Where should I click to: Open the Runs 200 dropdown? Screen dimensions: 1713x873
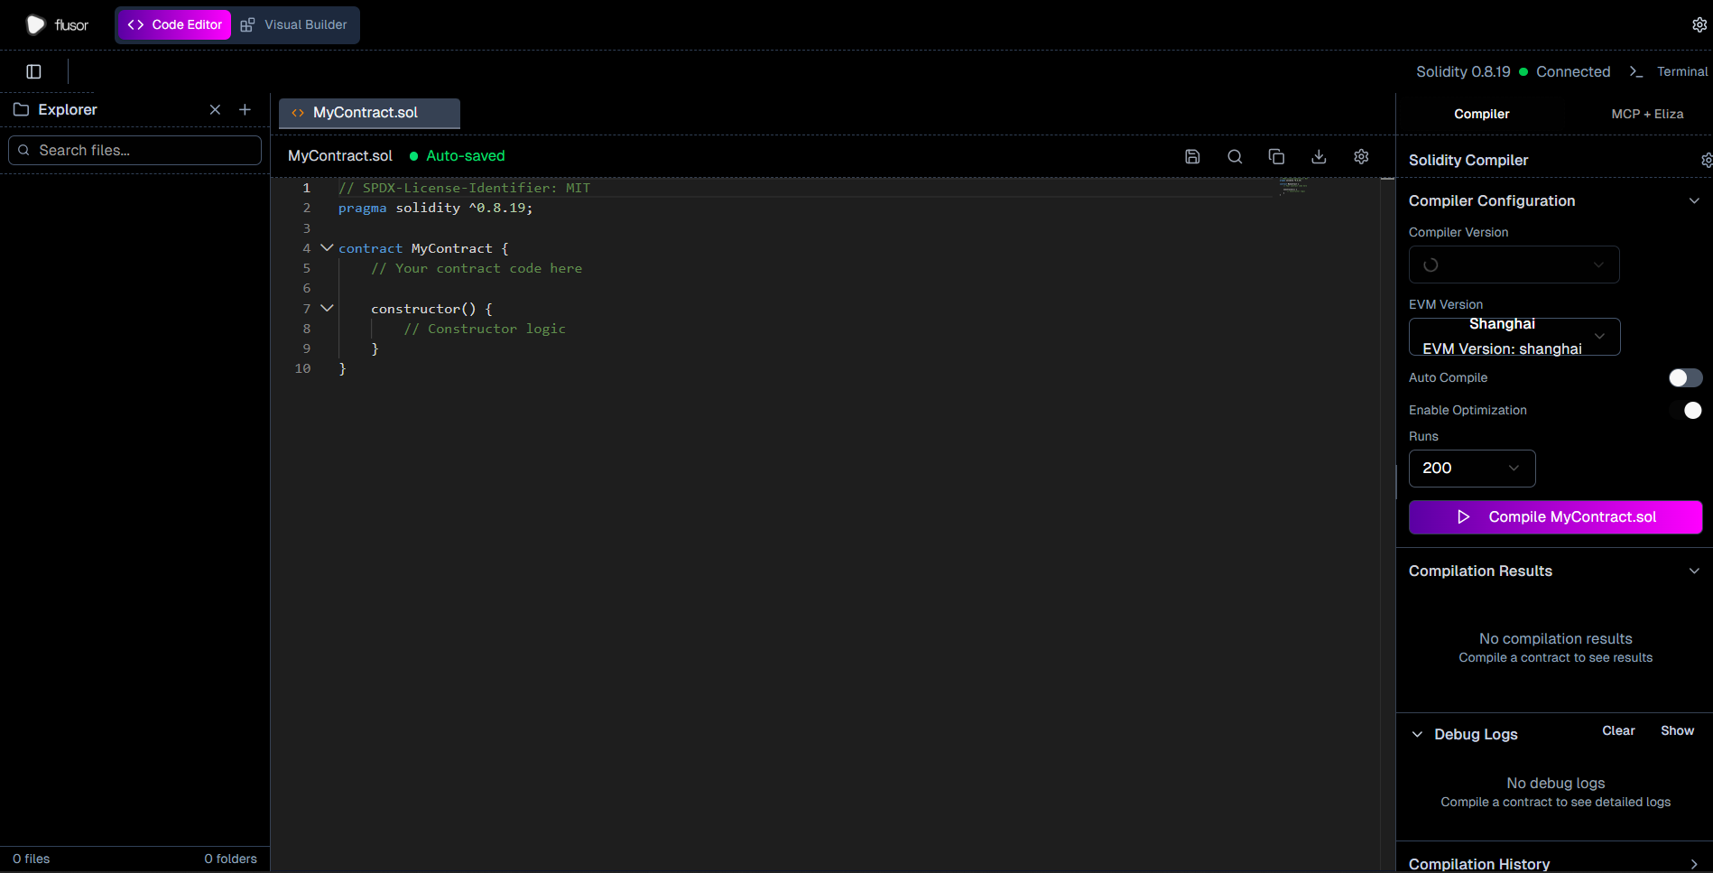click(1471, 468)
